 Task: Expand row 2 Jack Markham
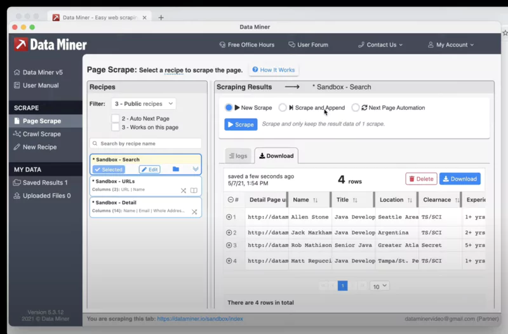[x=229, y=232]
